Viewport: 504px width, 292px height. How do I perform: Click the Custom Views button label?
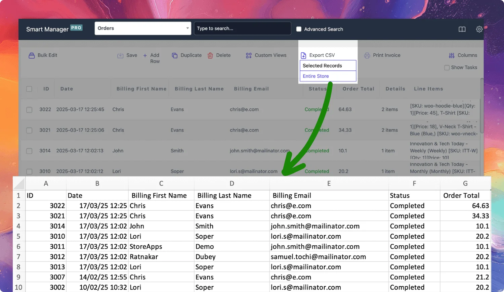pos(270,55)
